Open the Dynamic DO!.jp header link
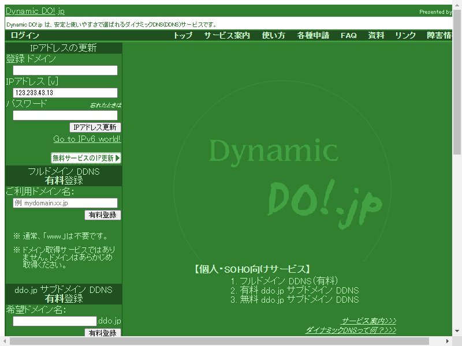The height and width of the screenshot is (346, 462). [x=35, y=11]
